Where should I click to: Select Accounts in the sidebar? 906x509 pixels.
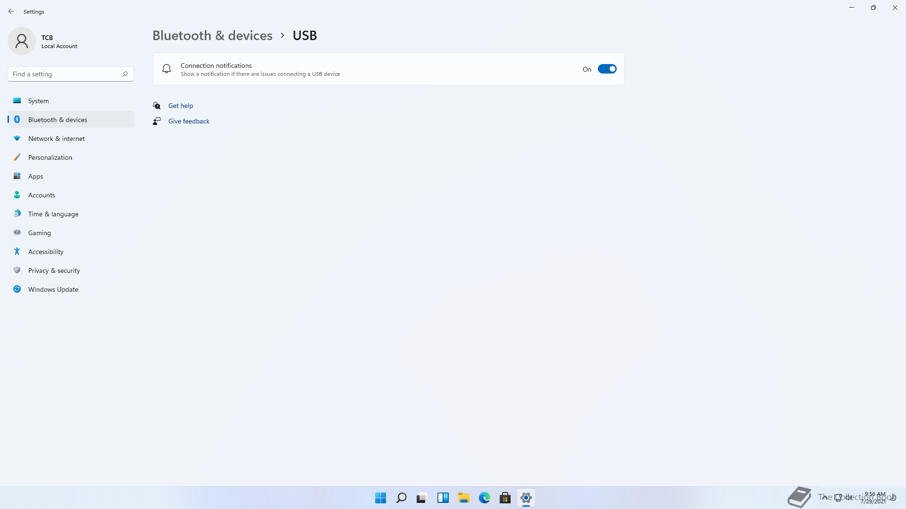click(x=42, y=195)
